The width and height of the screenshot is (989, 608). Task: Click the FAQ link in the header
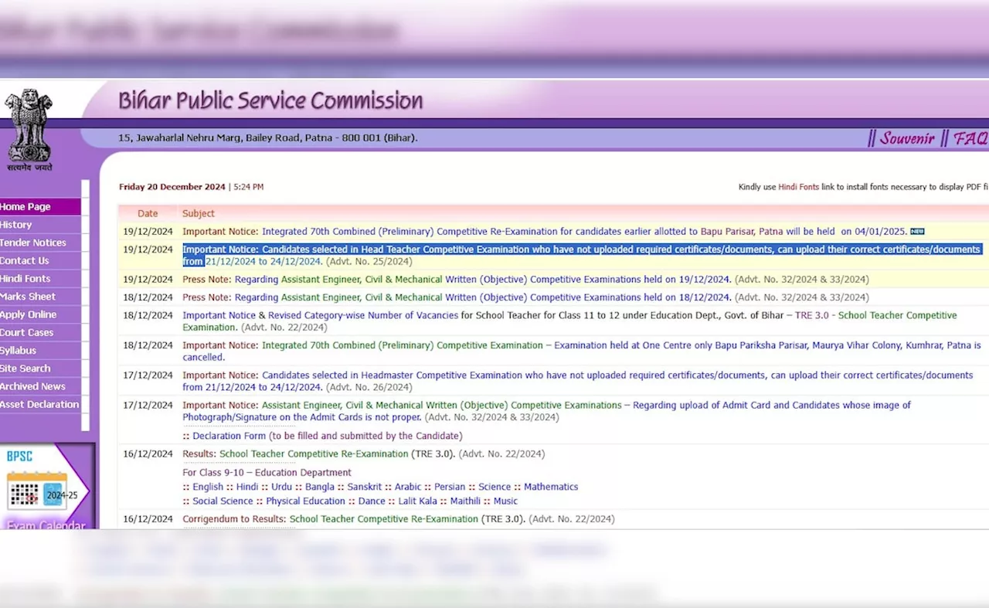970,138
